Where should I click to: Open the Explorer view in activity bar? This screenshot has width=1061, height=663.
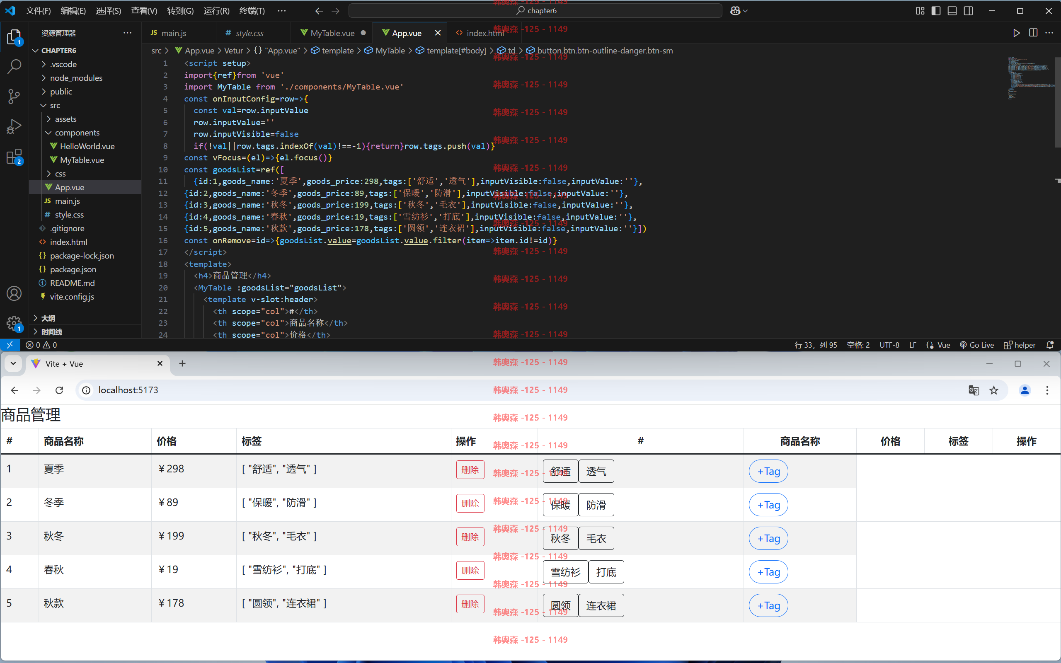(x=14, y=37)
